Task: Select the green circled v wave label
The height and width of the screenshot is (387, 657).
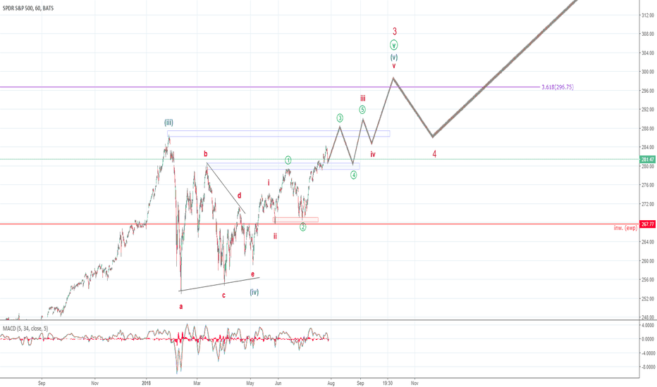Action: pyautogui.click(x=393, y=45)
